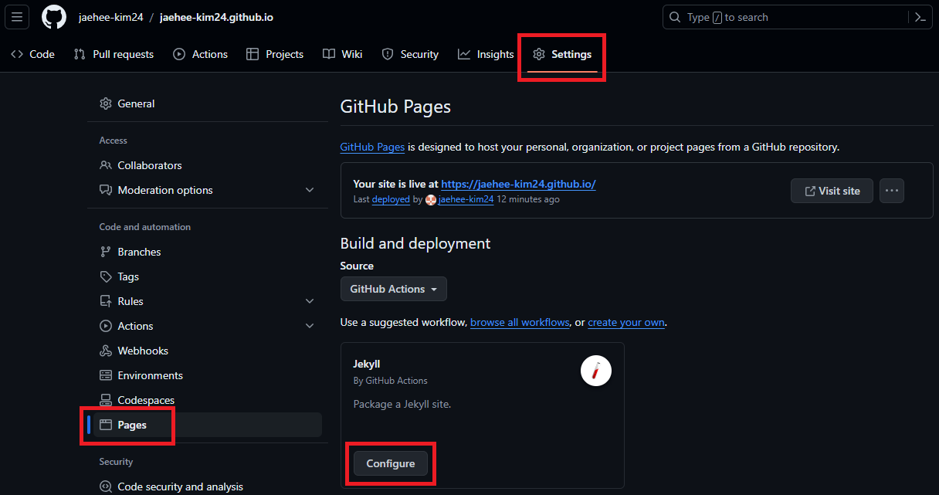Open the Projects tab
The height and width of the screenshot is (495, 939).
point(274,54)
